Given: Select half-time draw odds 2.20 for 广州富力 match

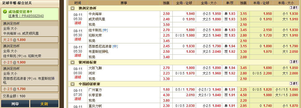Looking at the screenshot, I should point(243,100).
